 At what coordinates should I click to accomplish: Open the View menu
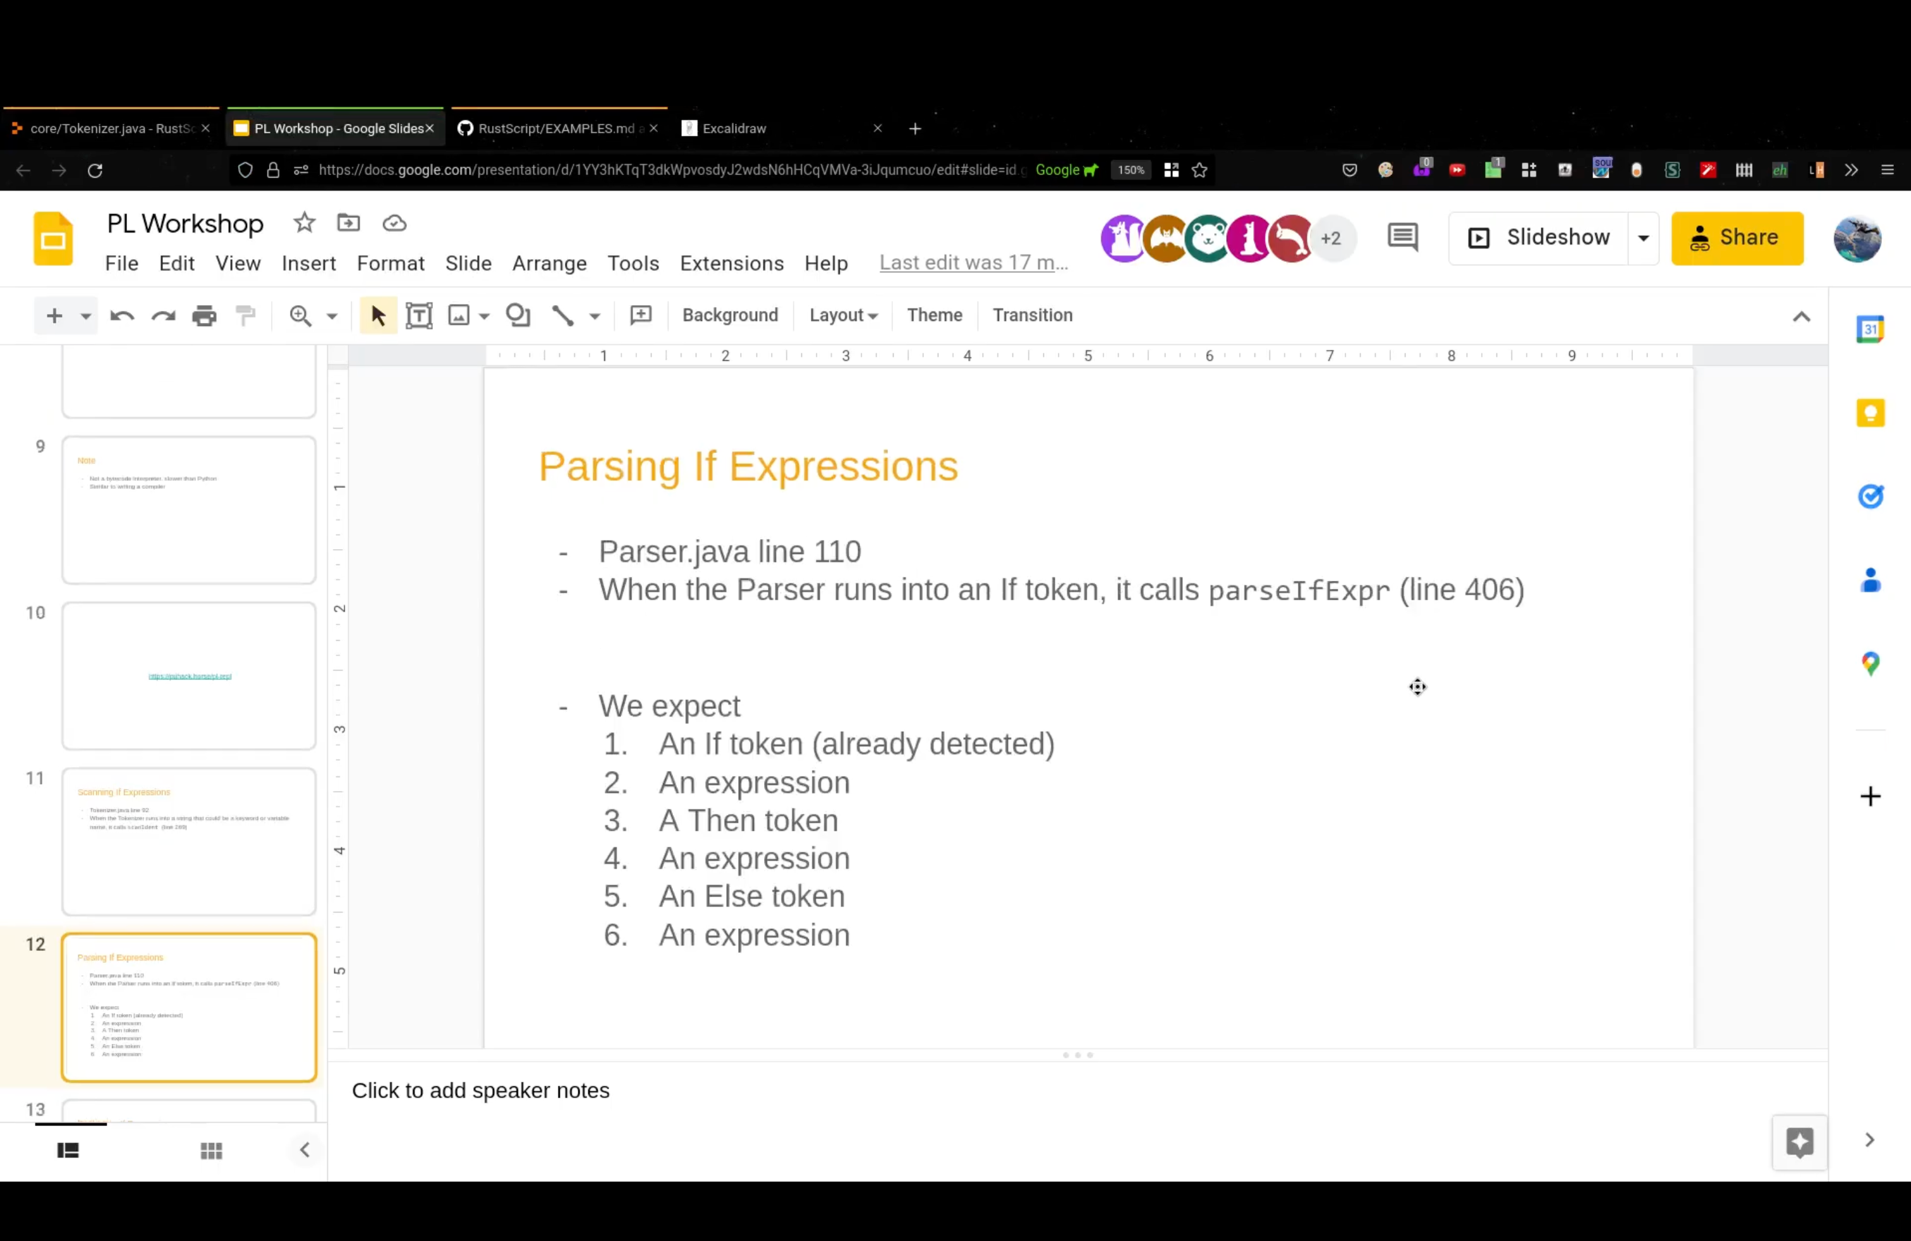point(238,263)
